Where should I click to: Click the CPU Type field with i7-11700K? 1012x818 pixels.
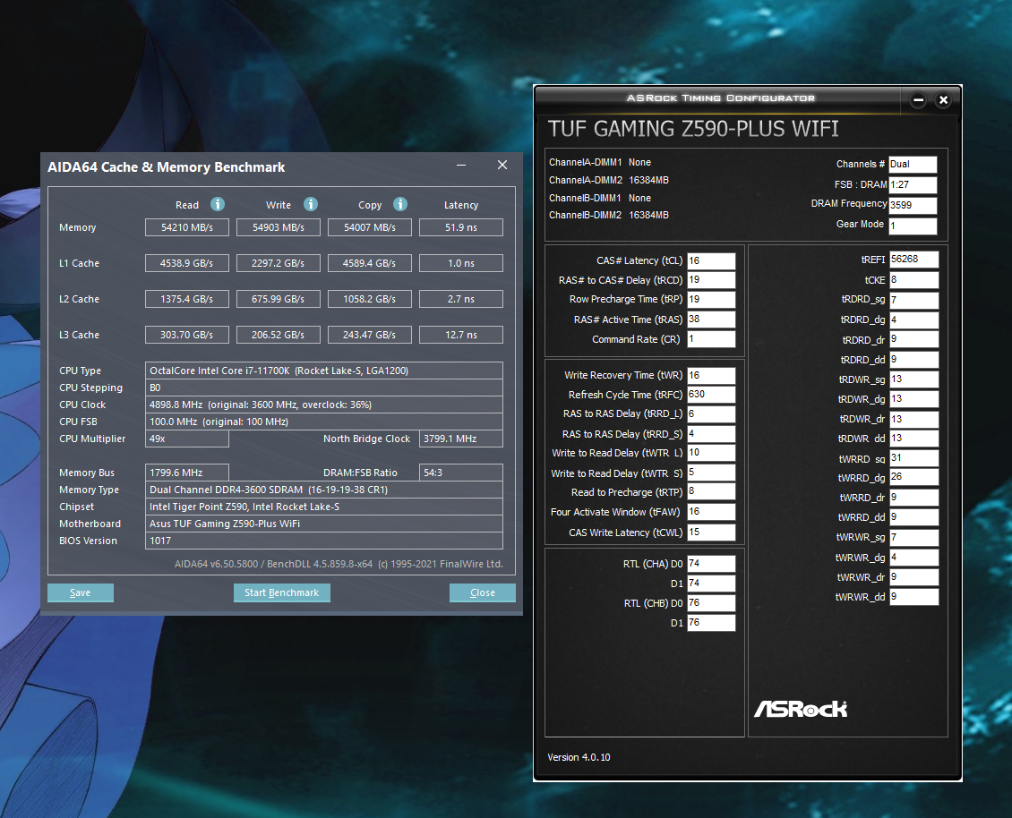click(324, 371)
